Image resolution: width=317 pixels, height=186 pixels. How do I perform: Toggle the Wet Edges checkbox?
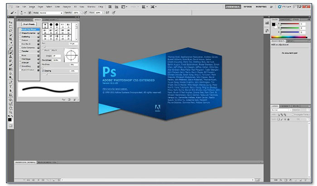(20, 59)
